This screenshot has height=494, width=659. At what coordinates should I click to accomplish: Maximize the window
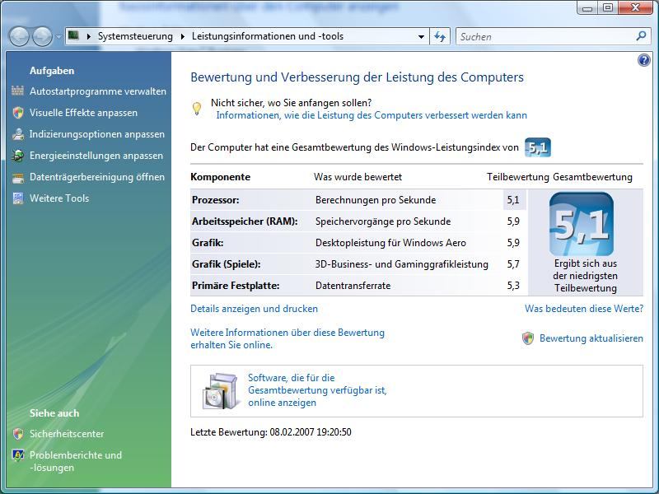coord(608,7)
